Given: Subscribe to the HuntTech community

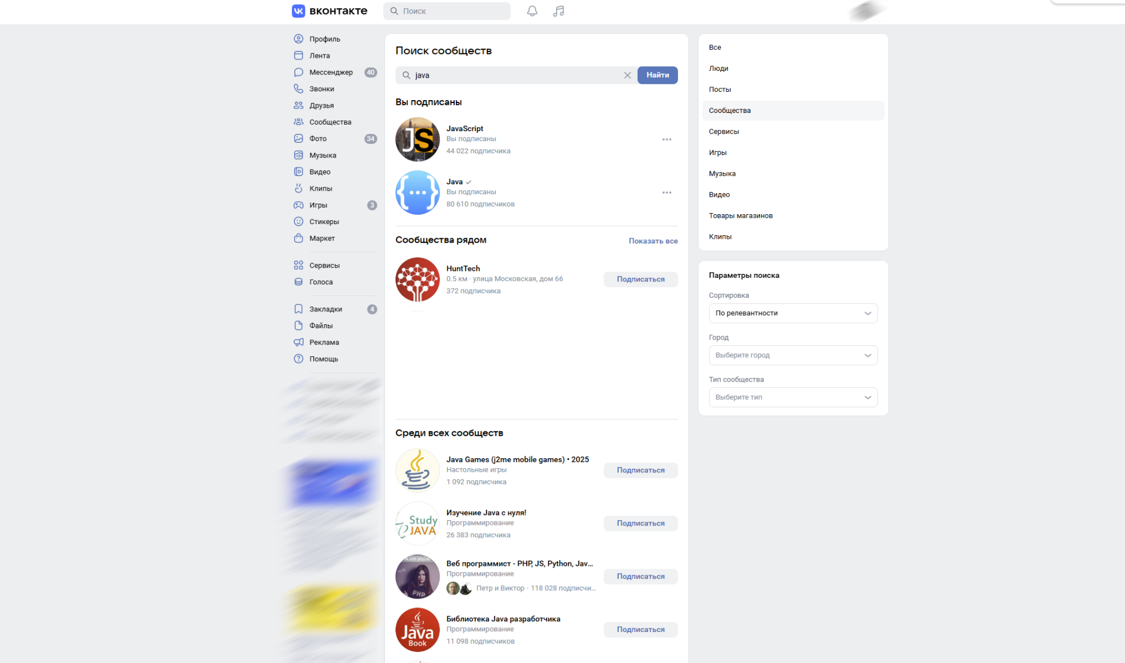Looking at the screenshot, I should click(640, 279).
